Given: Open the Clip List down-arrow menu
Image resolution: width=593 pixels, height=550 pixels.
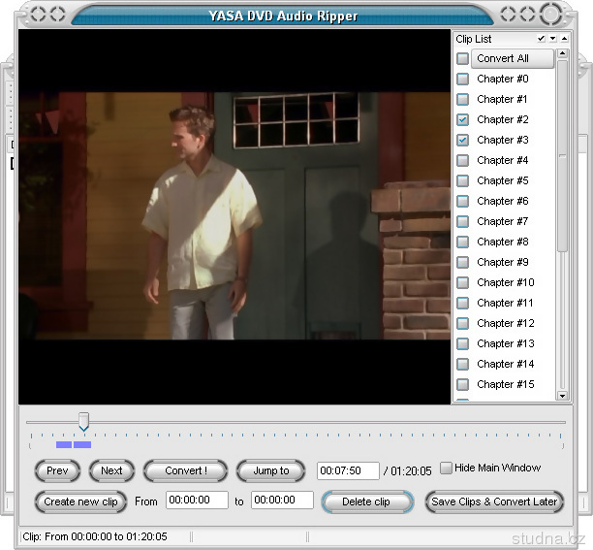Looking at the screenshot, I should 552,39.
